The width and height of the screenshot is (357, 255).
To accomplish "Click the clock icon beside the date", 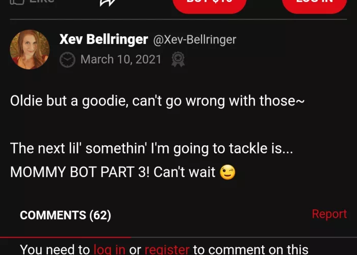I will click(67, 60).
